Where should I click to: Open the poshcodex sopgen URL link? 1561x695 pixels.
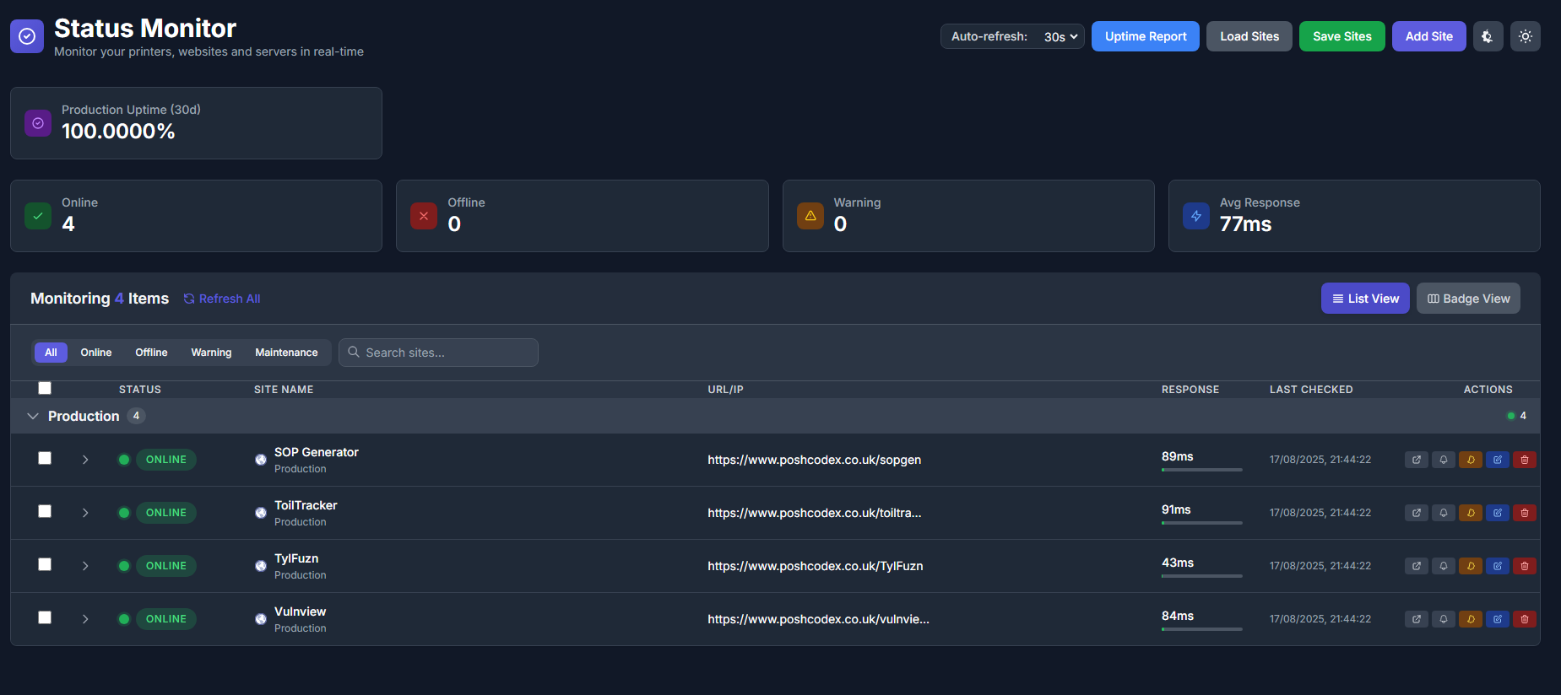[815, 460]
